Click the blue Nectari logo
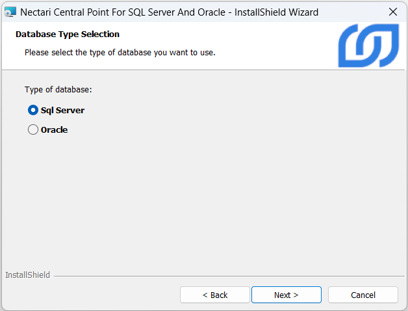Viewport: 408px width, 311px height. click(x=368, y=46)
